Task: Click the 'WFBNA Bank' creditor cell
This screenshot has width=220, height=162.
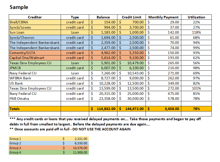Action: [x=35, y=78]
